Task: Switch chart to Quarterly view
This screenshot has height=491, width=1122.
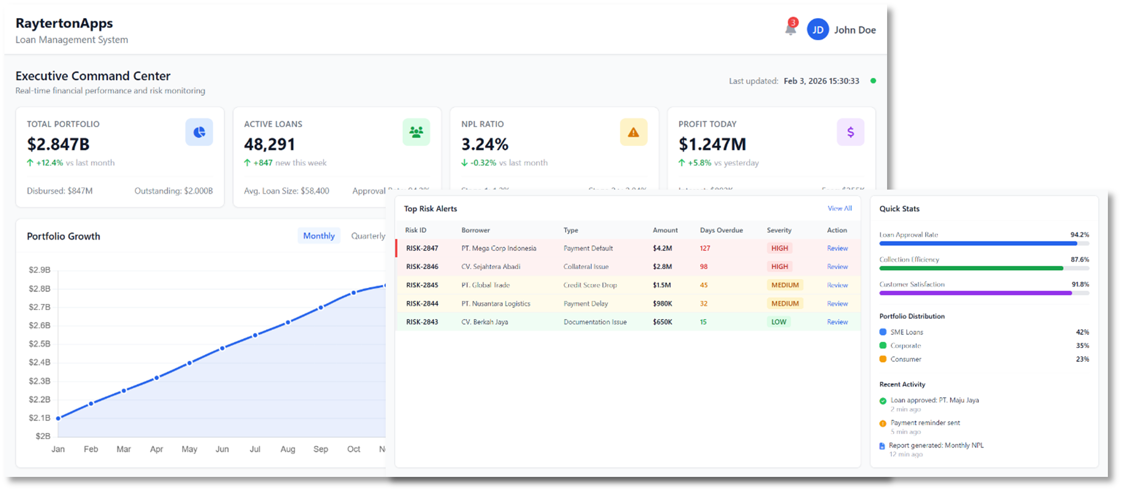Action: [x=368, y=236]
